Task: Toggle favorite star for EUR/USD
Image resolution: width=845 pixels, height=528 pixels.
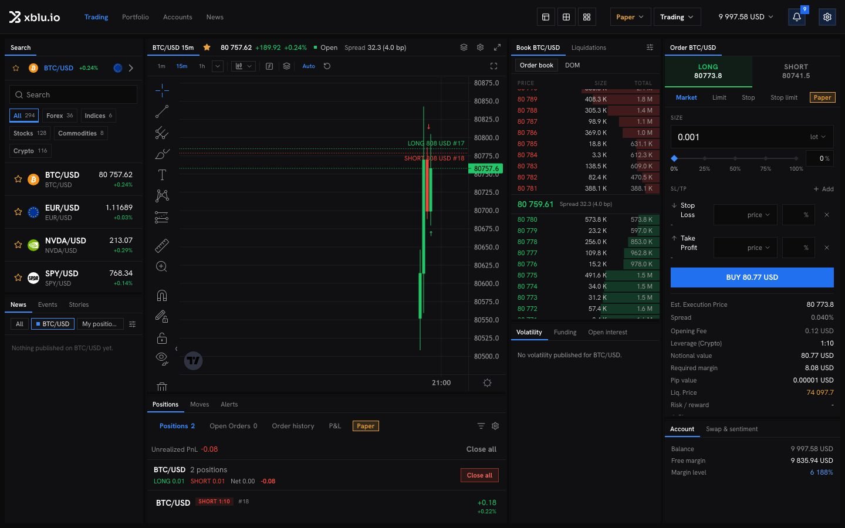Action: coord(18,212)
